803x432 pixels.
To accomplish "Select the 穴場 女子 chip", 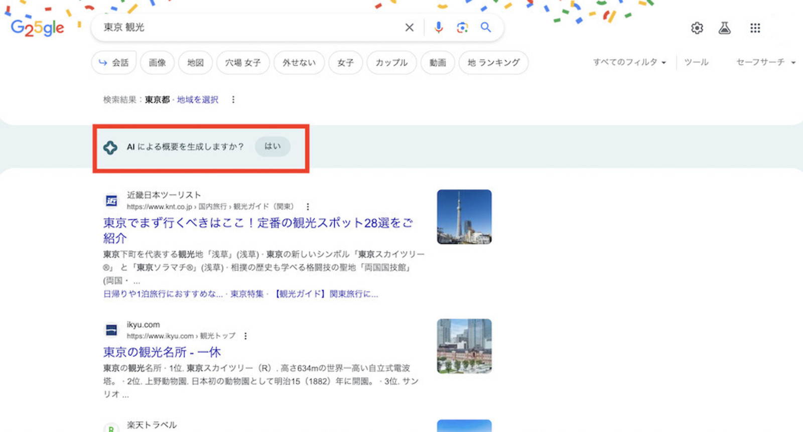I will pyautogui.click(x=243, y=63).
